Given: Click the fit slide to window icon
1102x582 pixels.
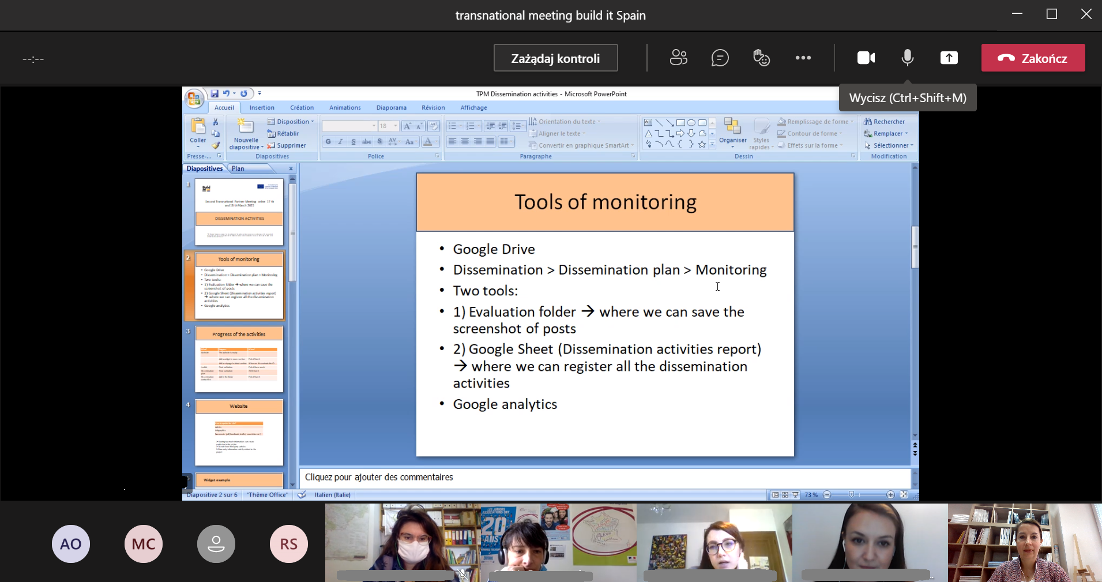Looking at the screenshot, I should click(904, 495).
